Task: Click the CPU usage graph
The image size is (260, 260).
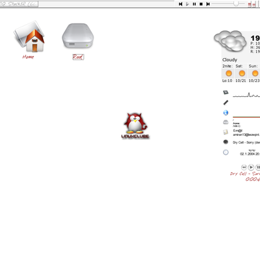Action: [x=246, y=95]
